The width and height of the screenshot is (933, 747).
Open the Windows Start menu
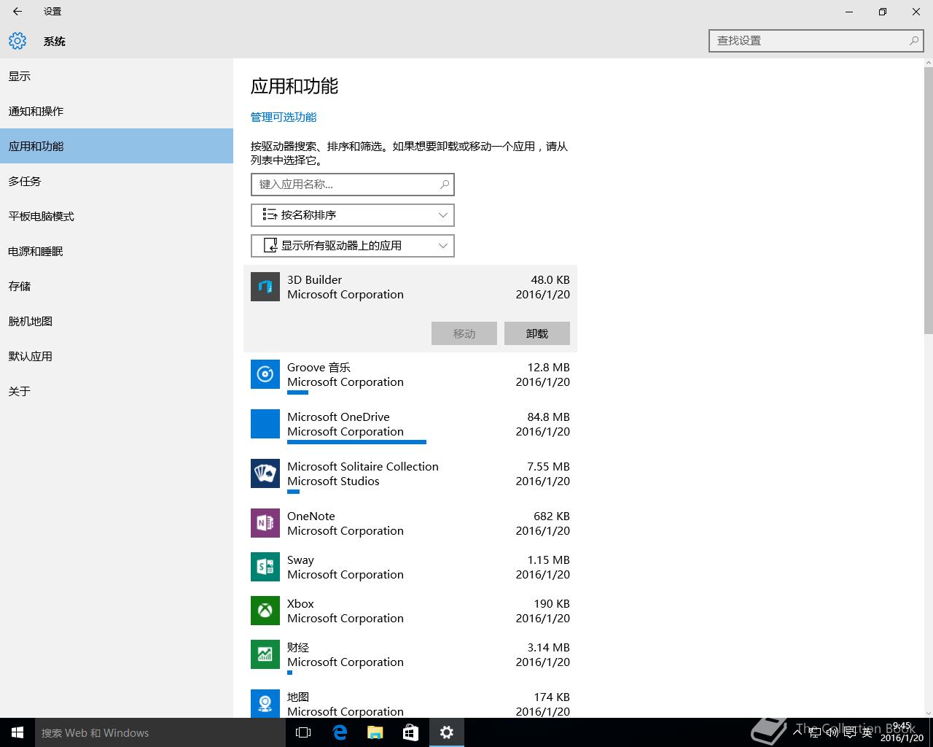[17, 732]
